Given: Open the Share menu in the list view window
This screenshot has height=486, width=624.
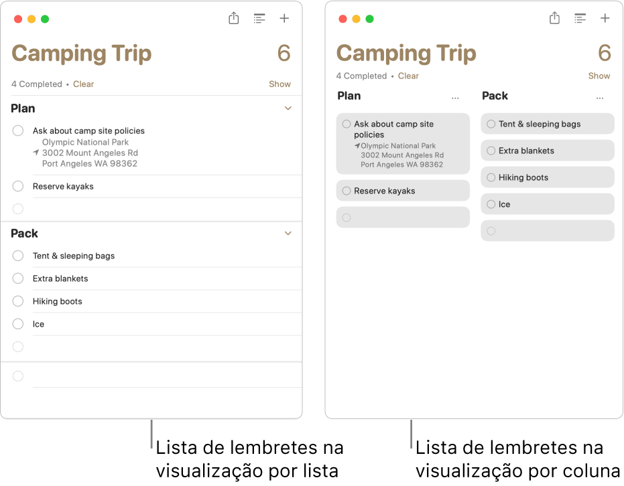Looking at the screenshot, I should (233, 19).
